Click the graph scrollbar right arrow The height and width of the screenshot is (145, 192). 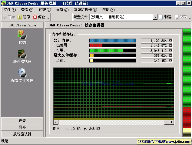click(x=171, y=122)
